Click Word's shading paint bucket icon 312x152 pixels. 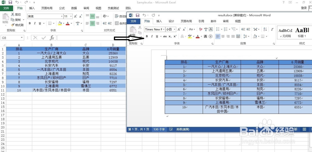point(255,36)
